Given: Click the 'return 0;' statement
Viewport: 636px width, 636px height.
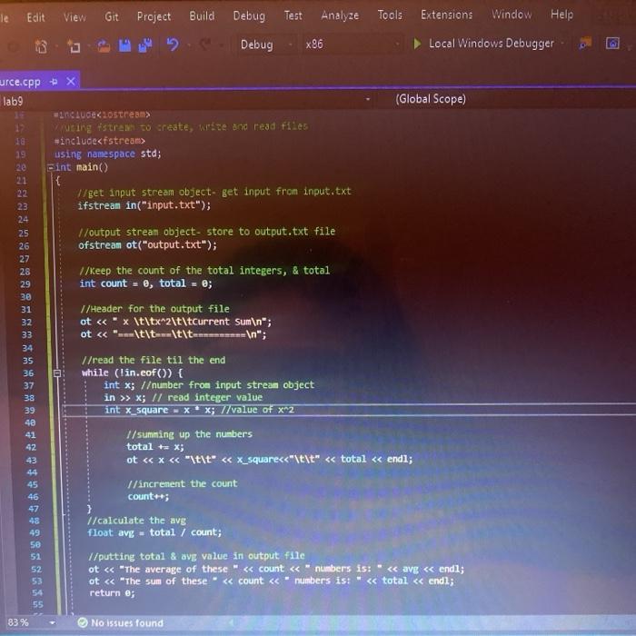Looking at the screenshot, I should (x=112, y=593).
